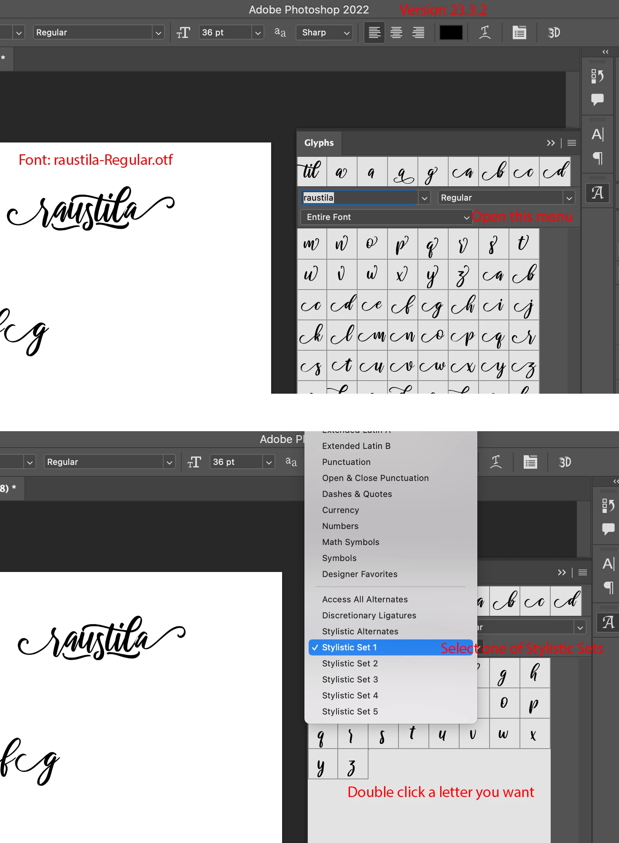This screenshot has height=843, width=619.
Task: Choose Math Symbols from the menu
Action: tap(391, 542)
